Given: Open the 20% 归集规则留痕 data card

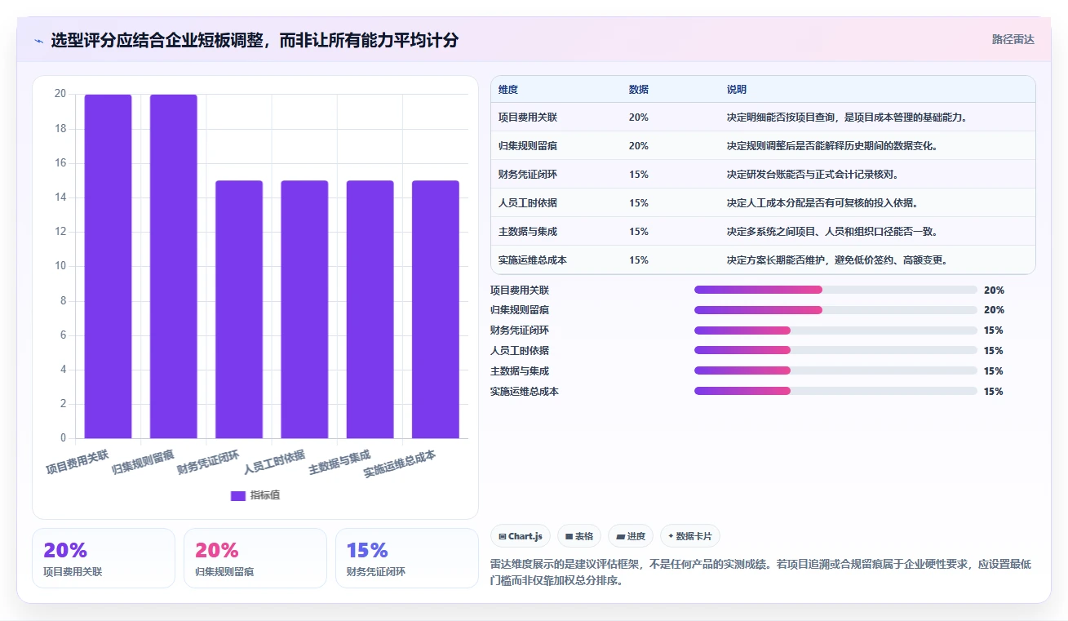Looking at the screenshot, I should point(255,558).
